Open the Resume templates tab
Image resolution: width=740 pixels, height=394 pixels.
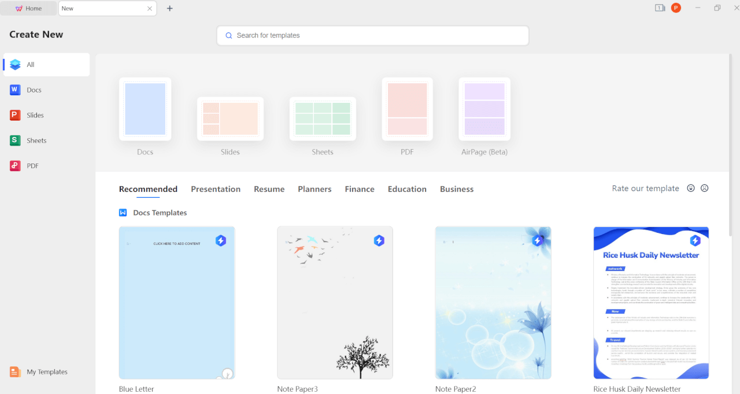[x=269, y=189]
